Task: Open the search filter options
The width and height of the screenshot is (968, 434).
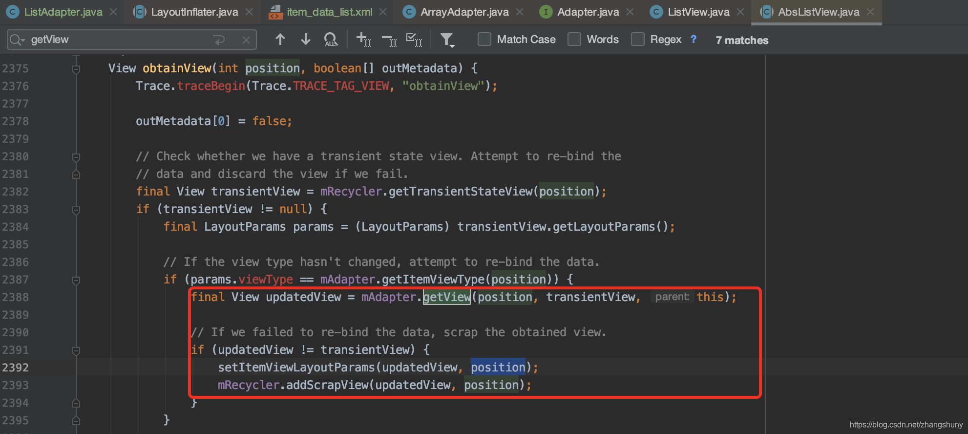Action: point(447,40)
